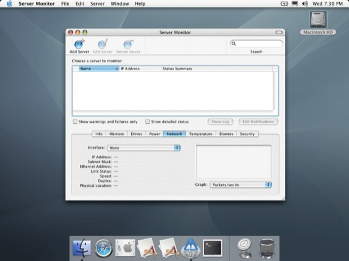
Task: Click the server list vertical scrollbar
Action: pos(275,91)
